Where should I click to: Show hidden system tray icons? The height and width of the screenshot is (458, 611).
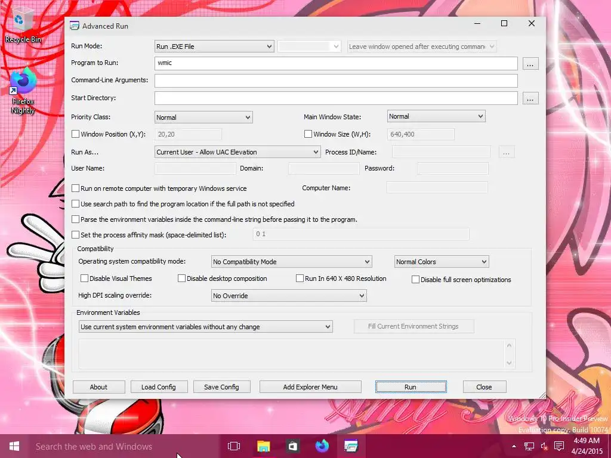tap(514, 446)
